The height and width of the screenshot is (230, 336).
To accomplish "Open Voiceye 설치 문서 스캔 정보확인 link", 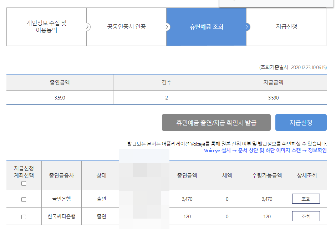I will pos(265,150).
